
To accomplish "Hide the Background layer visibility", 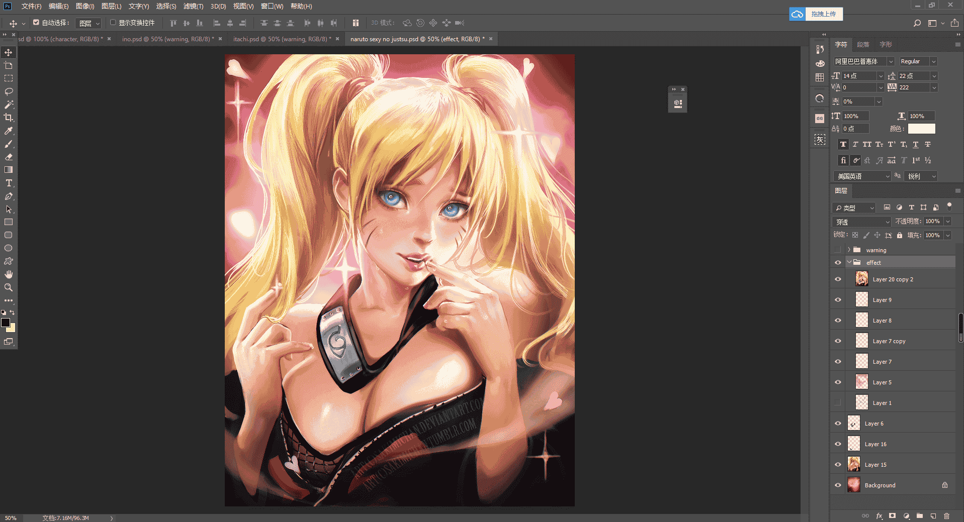I will coord(838,485).
